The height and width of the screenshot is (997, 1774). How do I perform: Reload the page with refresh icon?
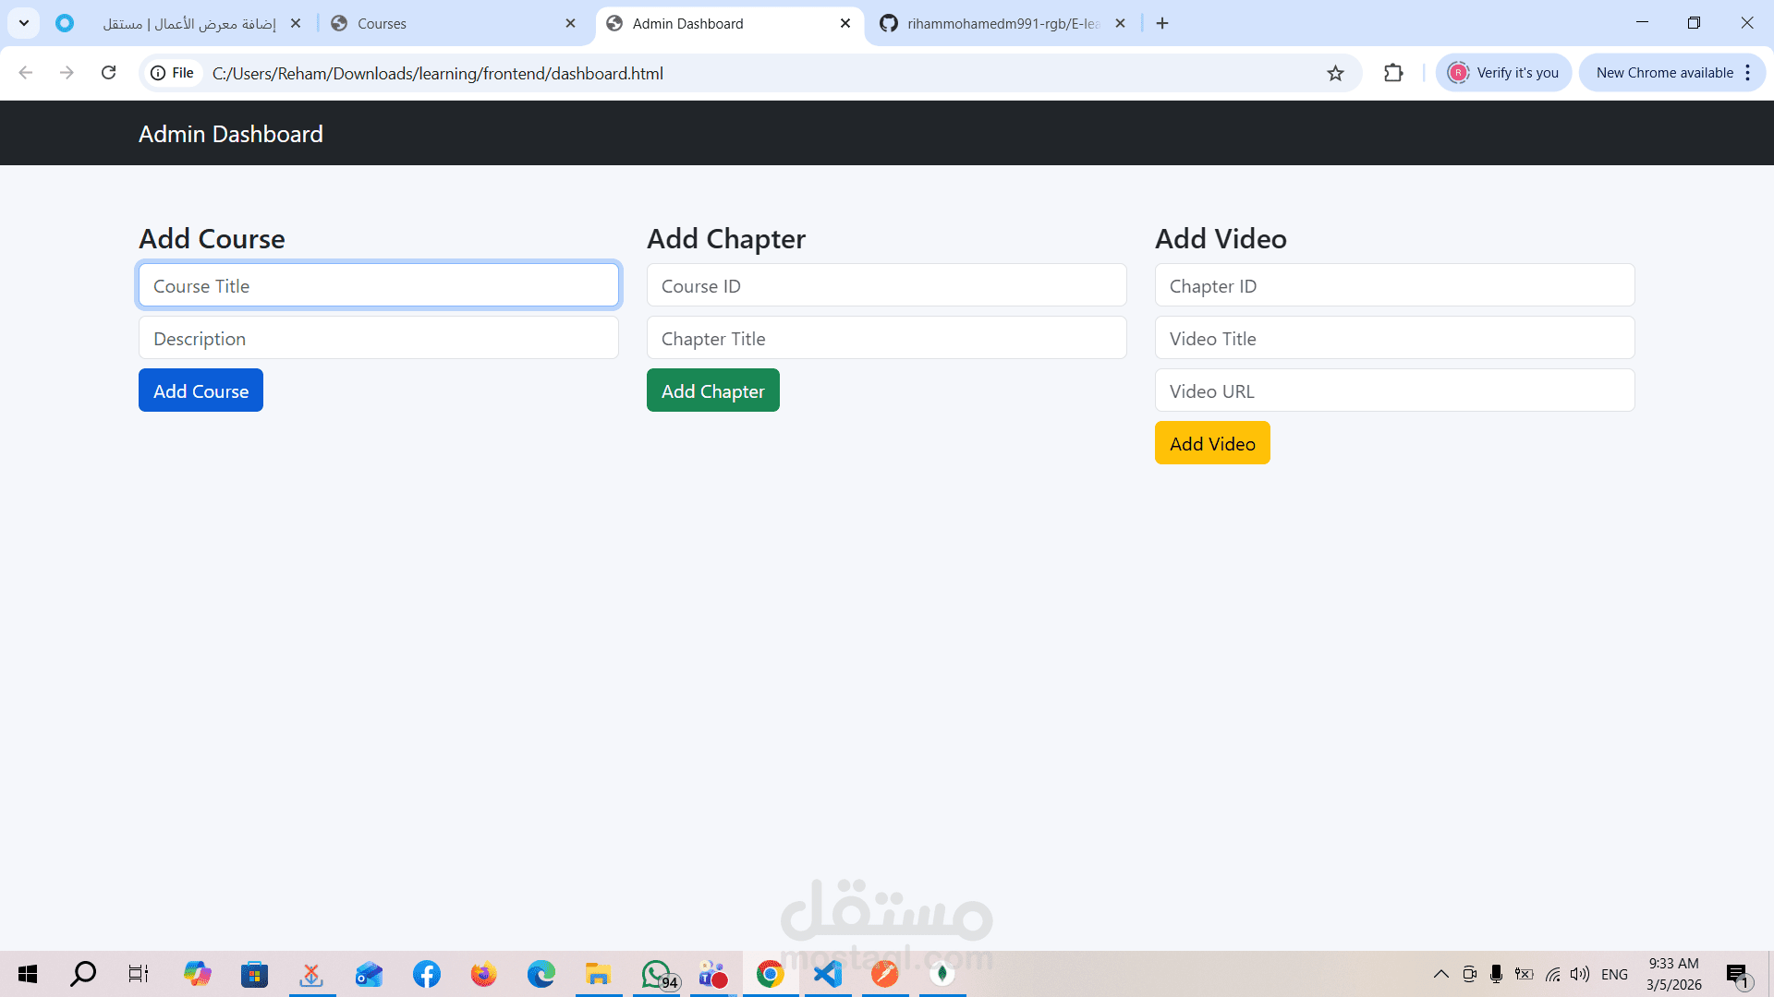(x=108, y=73)
